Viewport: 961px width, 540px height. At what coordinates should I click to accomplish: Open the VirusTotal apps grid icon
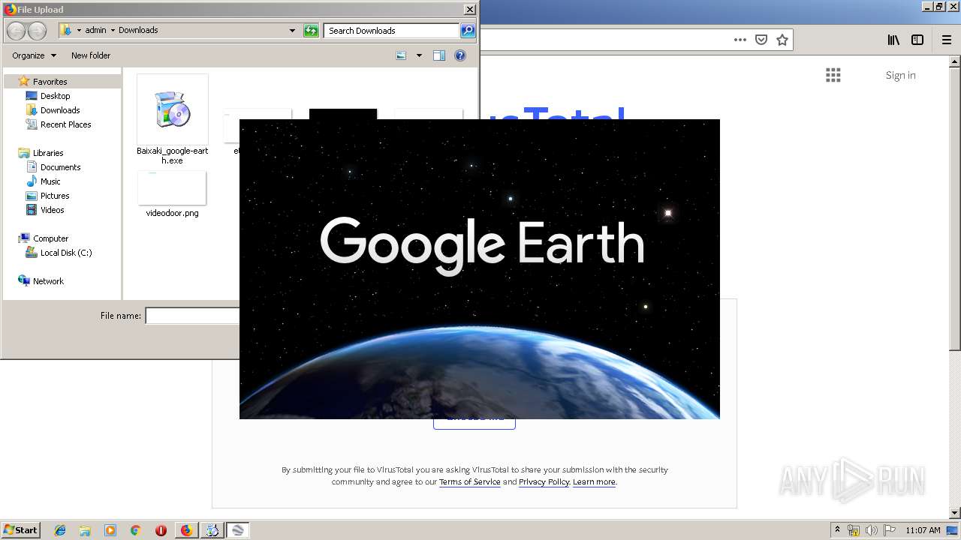pyautogui.click(x=833, y=75)
